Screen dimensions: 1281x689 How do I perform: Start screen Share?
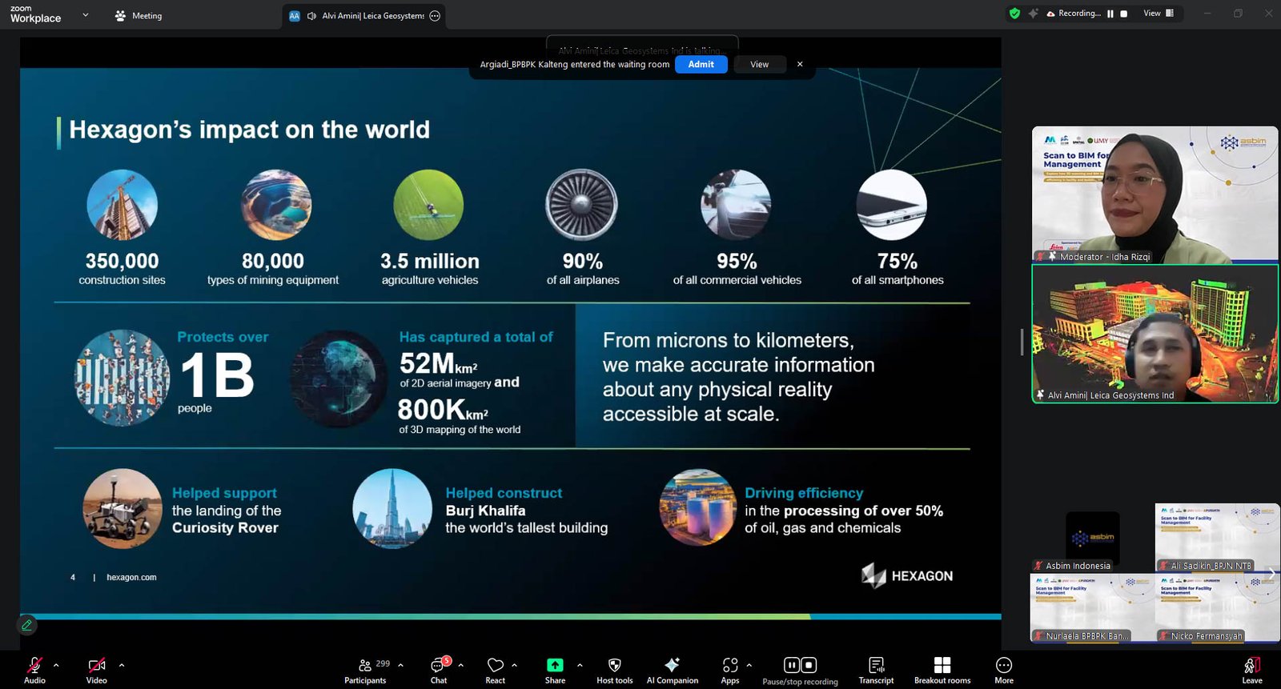[555, 670]
